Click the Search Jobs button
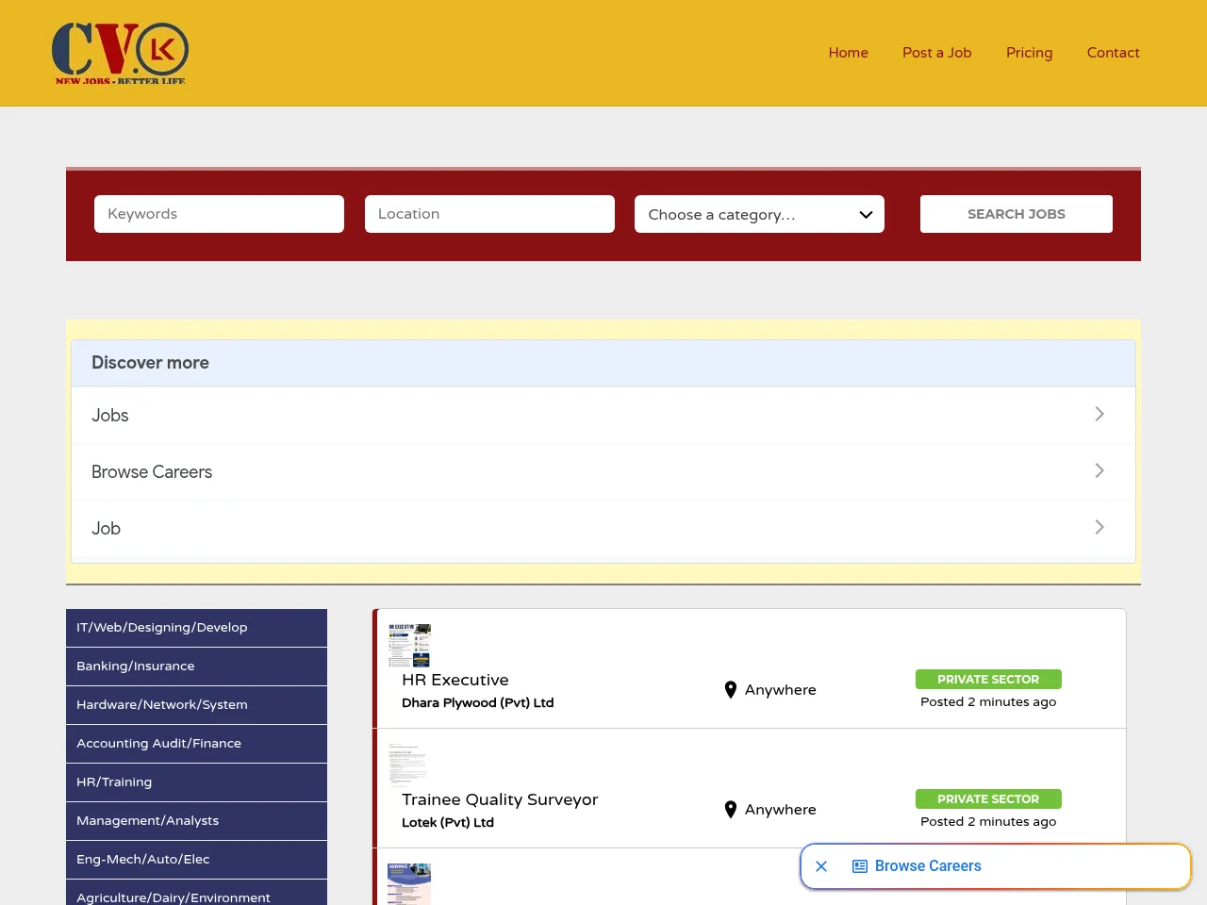The image size is (1207, 905). click(x=1017, y=214)
